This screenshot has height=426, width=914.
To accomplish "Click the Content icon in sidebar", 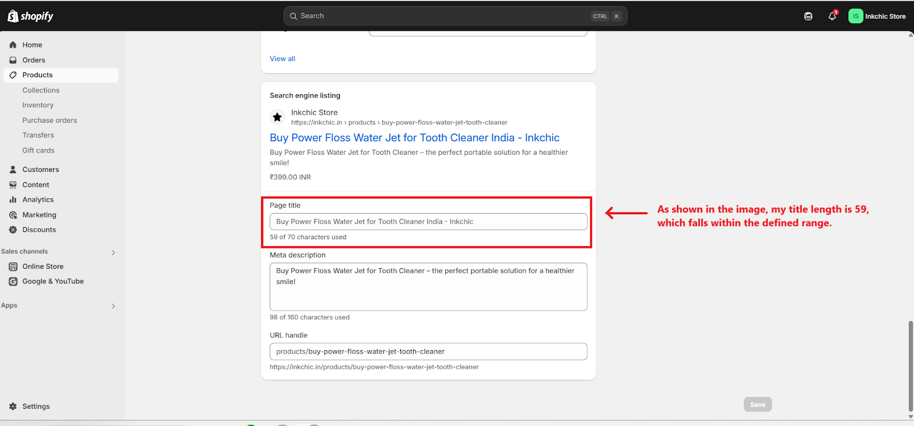I will point(13,184).
